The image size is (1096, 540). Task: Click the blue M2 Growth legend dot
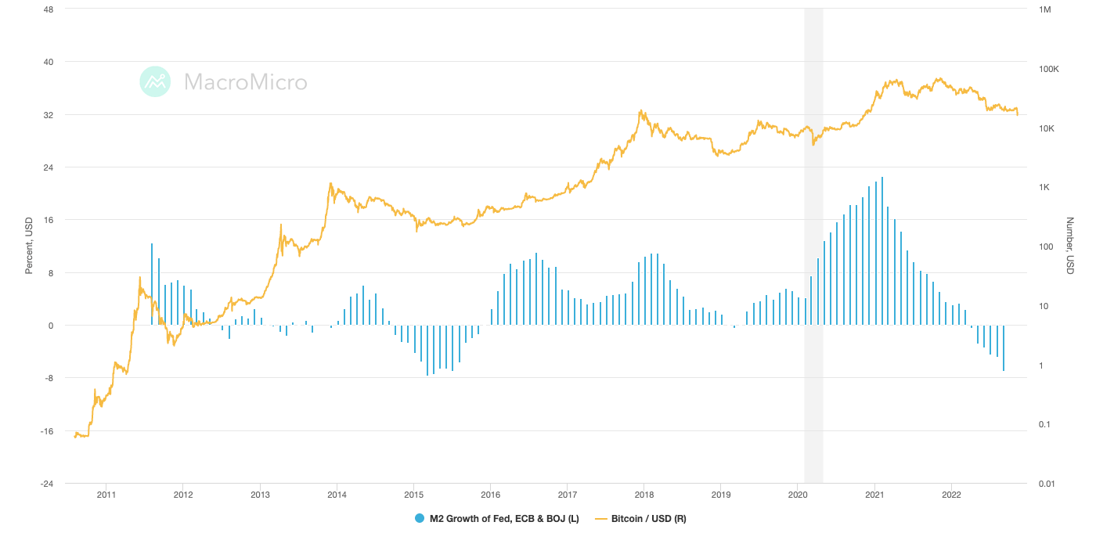tap(420, 518)
